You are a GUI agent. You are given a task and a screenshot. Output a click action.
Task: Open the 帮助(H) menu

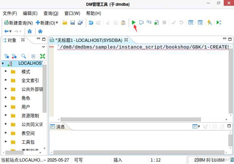point(94,13)
